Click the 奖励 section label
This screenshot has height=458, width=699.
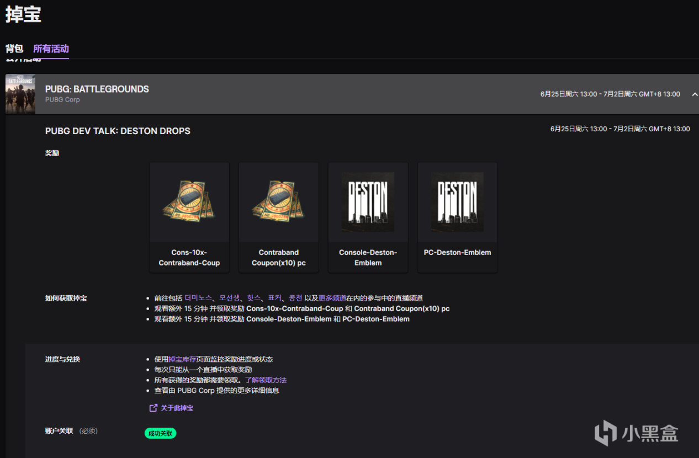[x=52, y=153]
